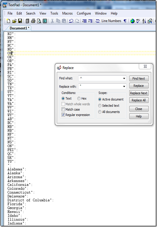Click the Find Next button

click(x=139, y=78)
